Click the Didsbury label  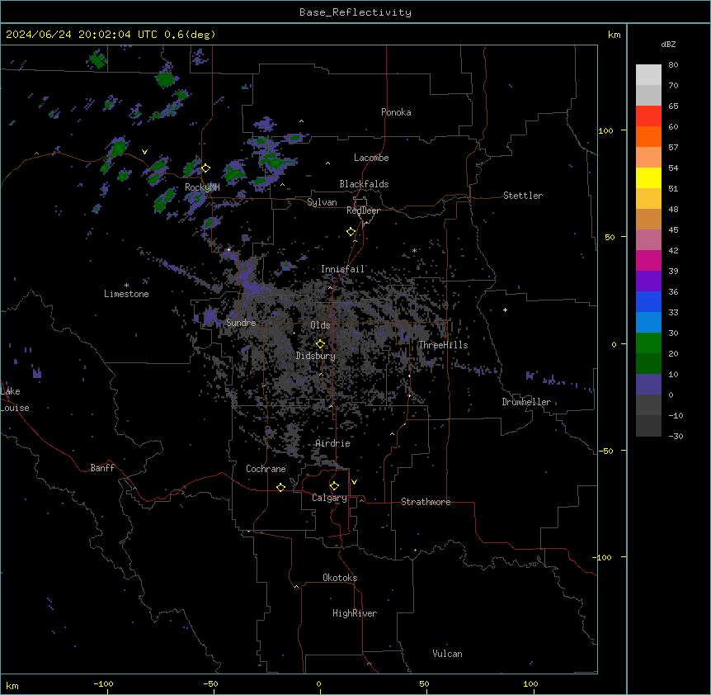(316, 356)
